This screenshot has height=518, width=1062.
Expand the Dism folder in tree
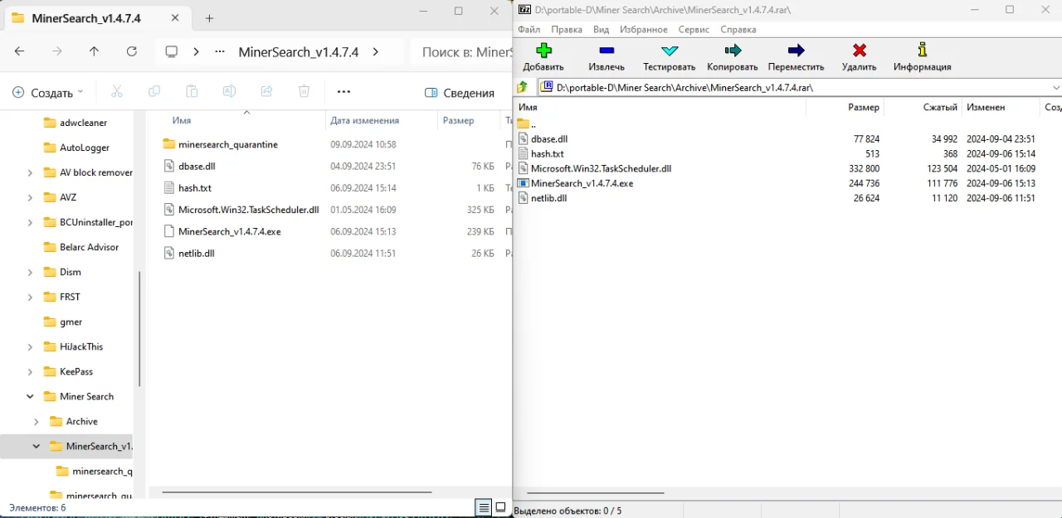(x=30, y=272)
